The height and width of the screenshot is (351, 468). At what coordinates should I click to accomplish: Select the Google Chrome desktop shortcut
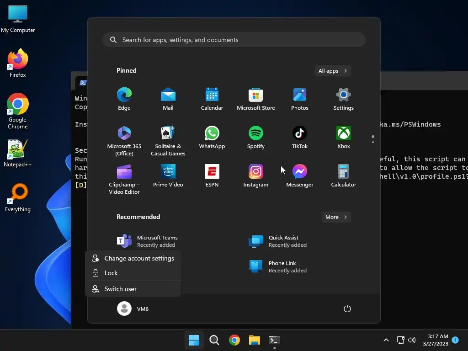pyautogui.click(x=18, y=111)
